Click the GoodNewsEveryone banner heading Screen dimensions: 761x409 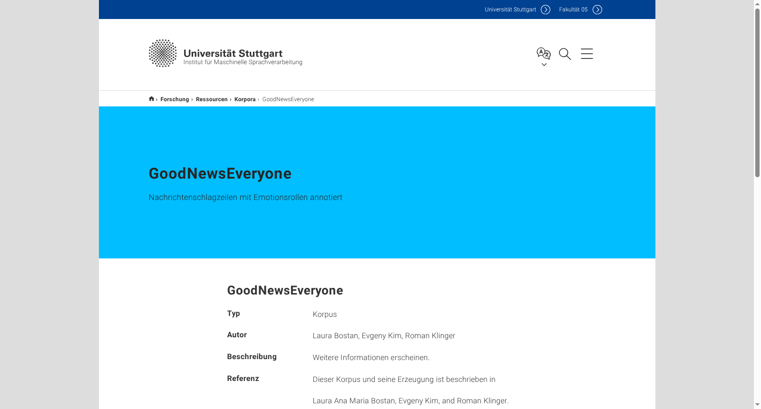220,173
